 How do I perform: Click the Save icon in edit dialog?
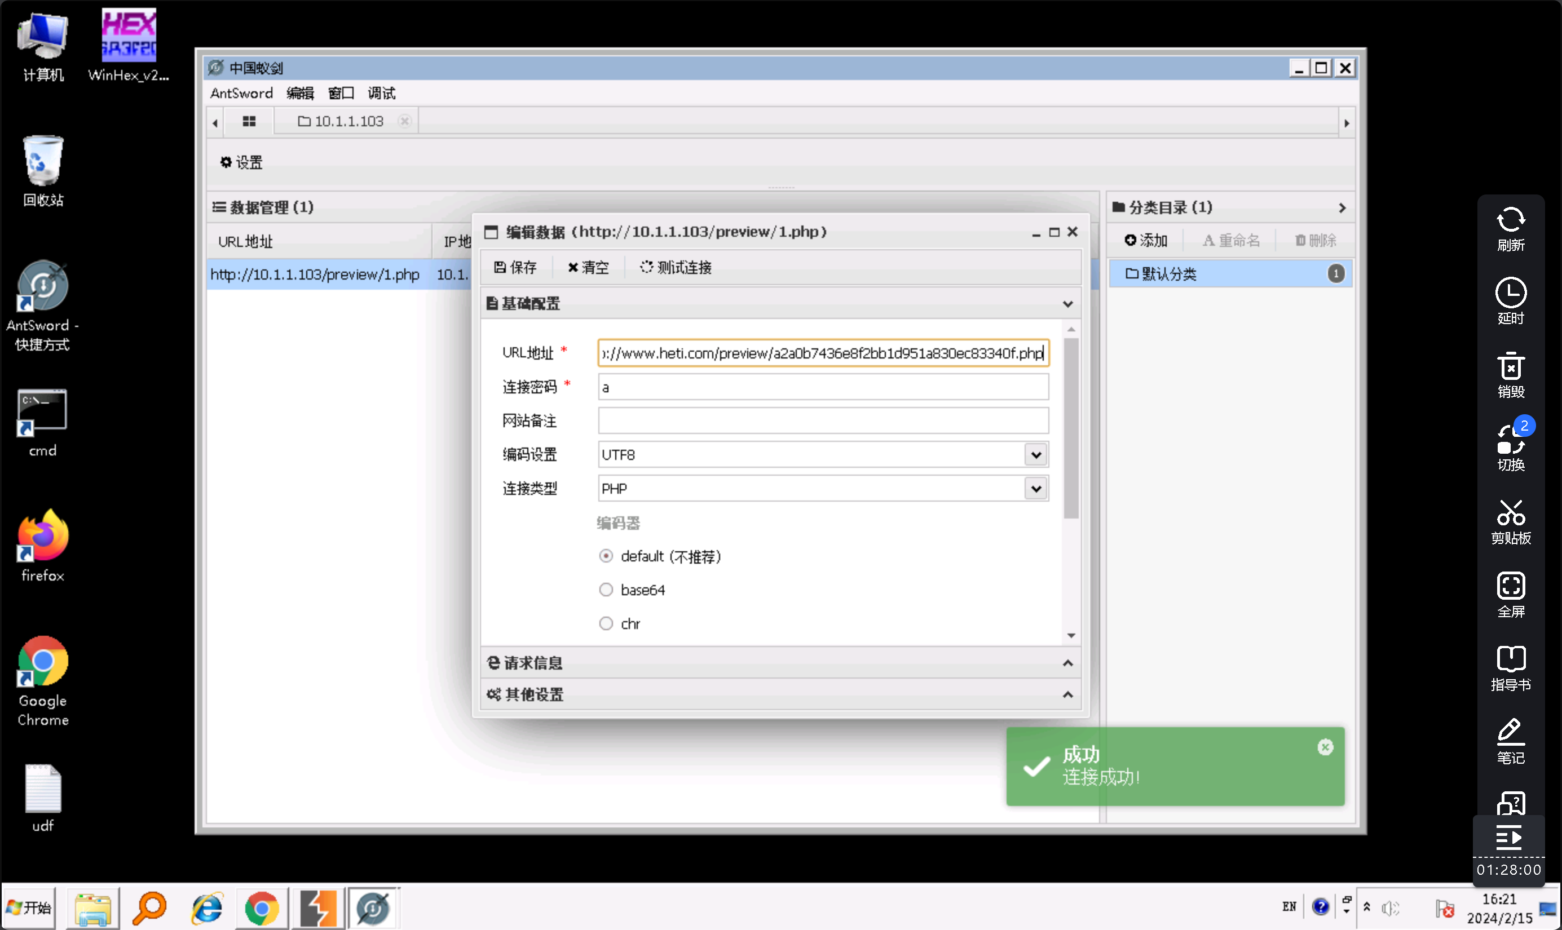500,268
